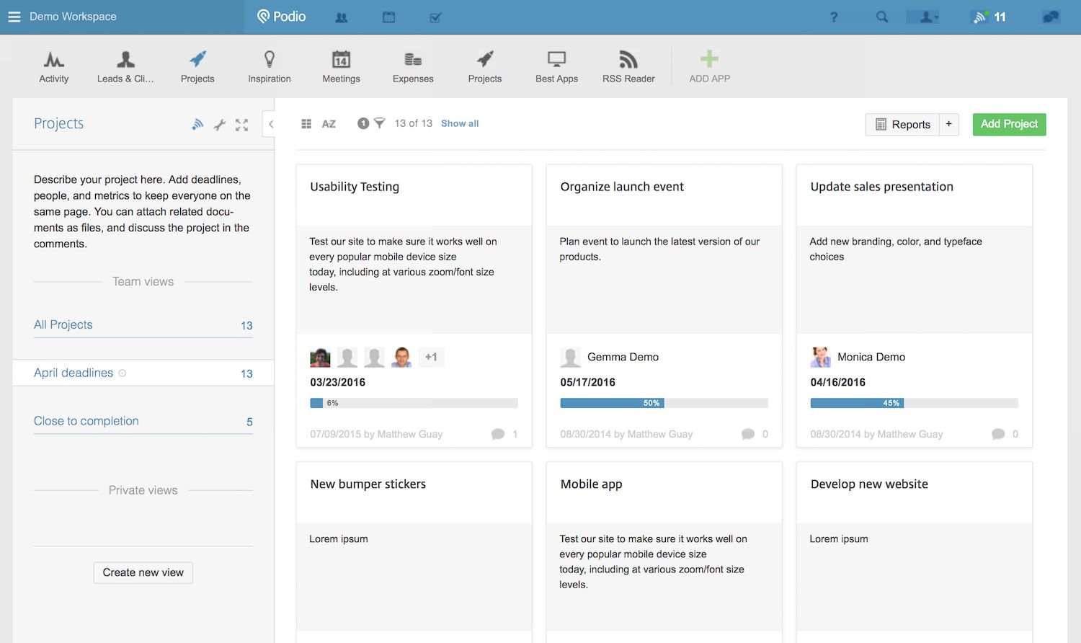
Task: Click the wrench settings icon in Projects
Action: tap(220, 125)
